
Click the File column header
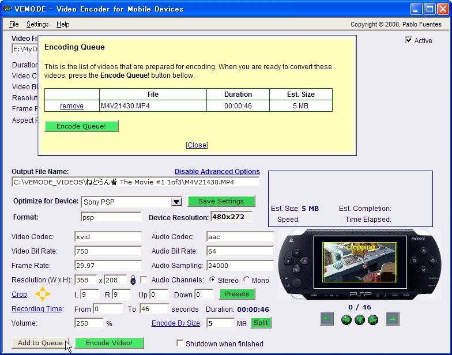[153, 95]
